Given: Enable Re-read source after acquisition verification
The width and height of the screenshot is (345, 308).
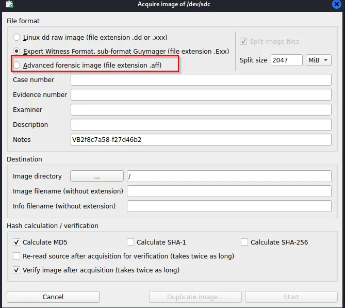Looking at the screenshot, I should [x=17, y=256].
